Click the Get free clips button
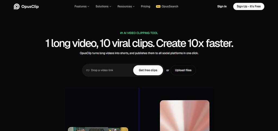 coord(148,70)
